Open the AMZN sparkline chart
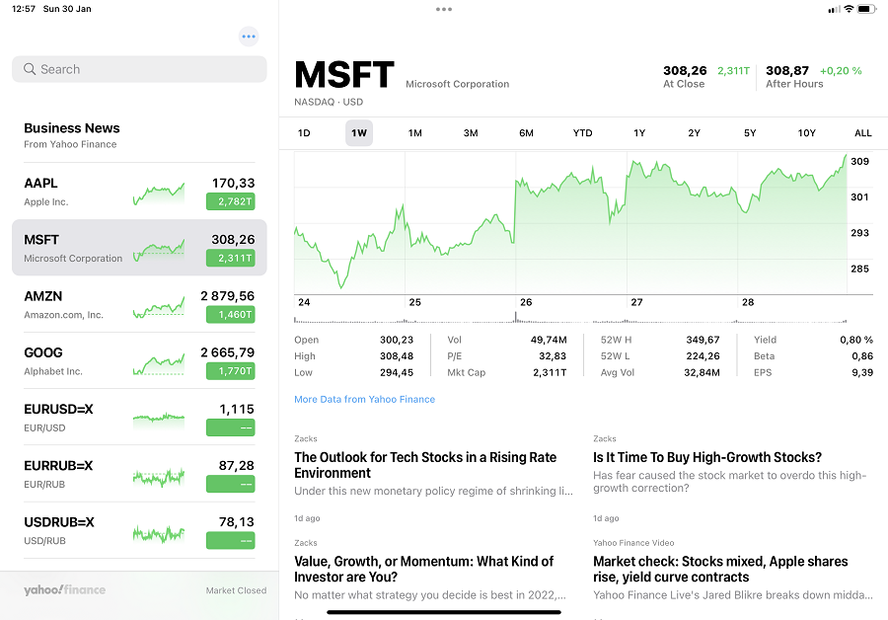 click(159, 307)
